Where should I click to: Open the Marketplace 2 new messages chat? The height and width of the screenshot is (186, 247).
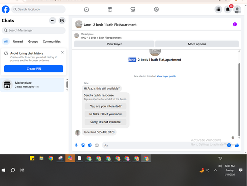point(32,85)
